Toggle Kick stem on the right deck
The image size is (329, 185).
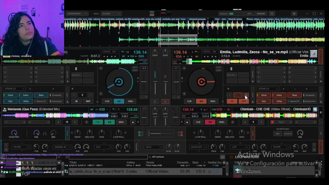pos(264,101)
